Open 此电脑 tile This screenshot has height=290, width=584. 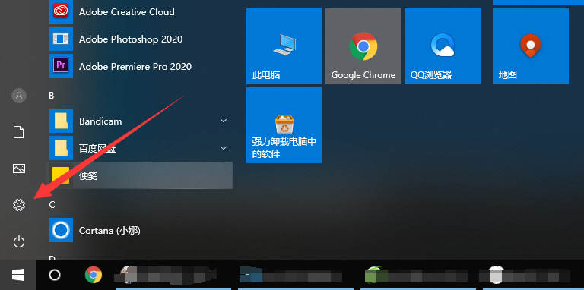click(284, 46)
